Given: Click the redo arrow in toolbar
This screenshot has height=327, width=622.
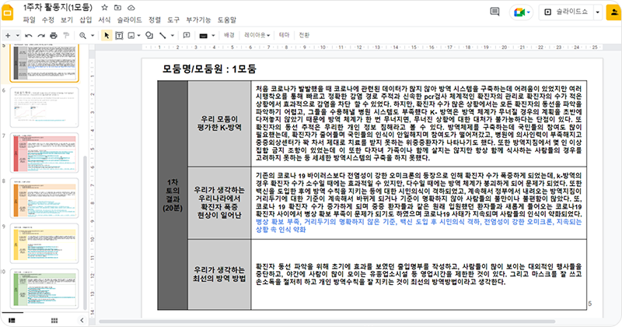Looking at the screenshot, I should click(x=41, y=36).
